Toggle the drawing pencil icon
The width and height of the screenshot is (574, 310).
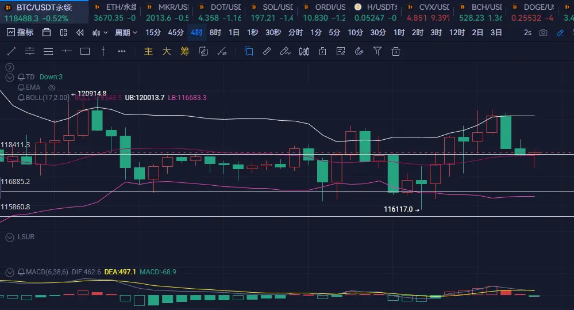click(x=560, y=33)
